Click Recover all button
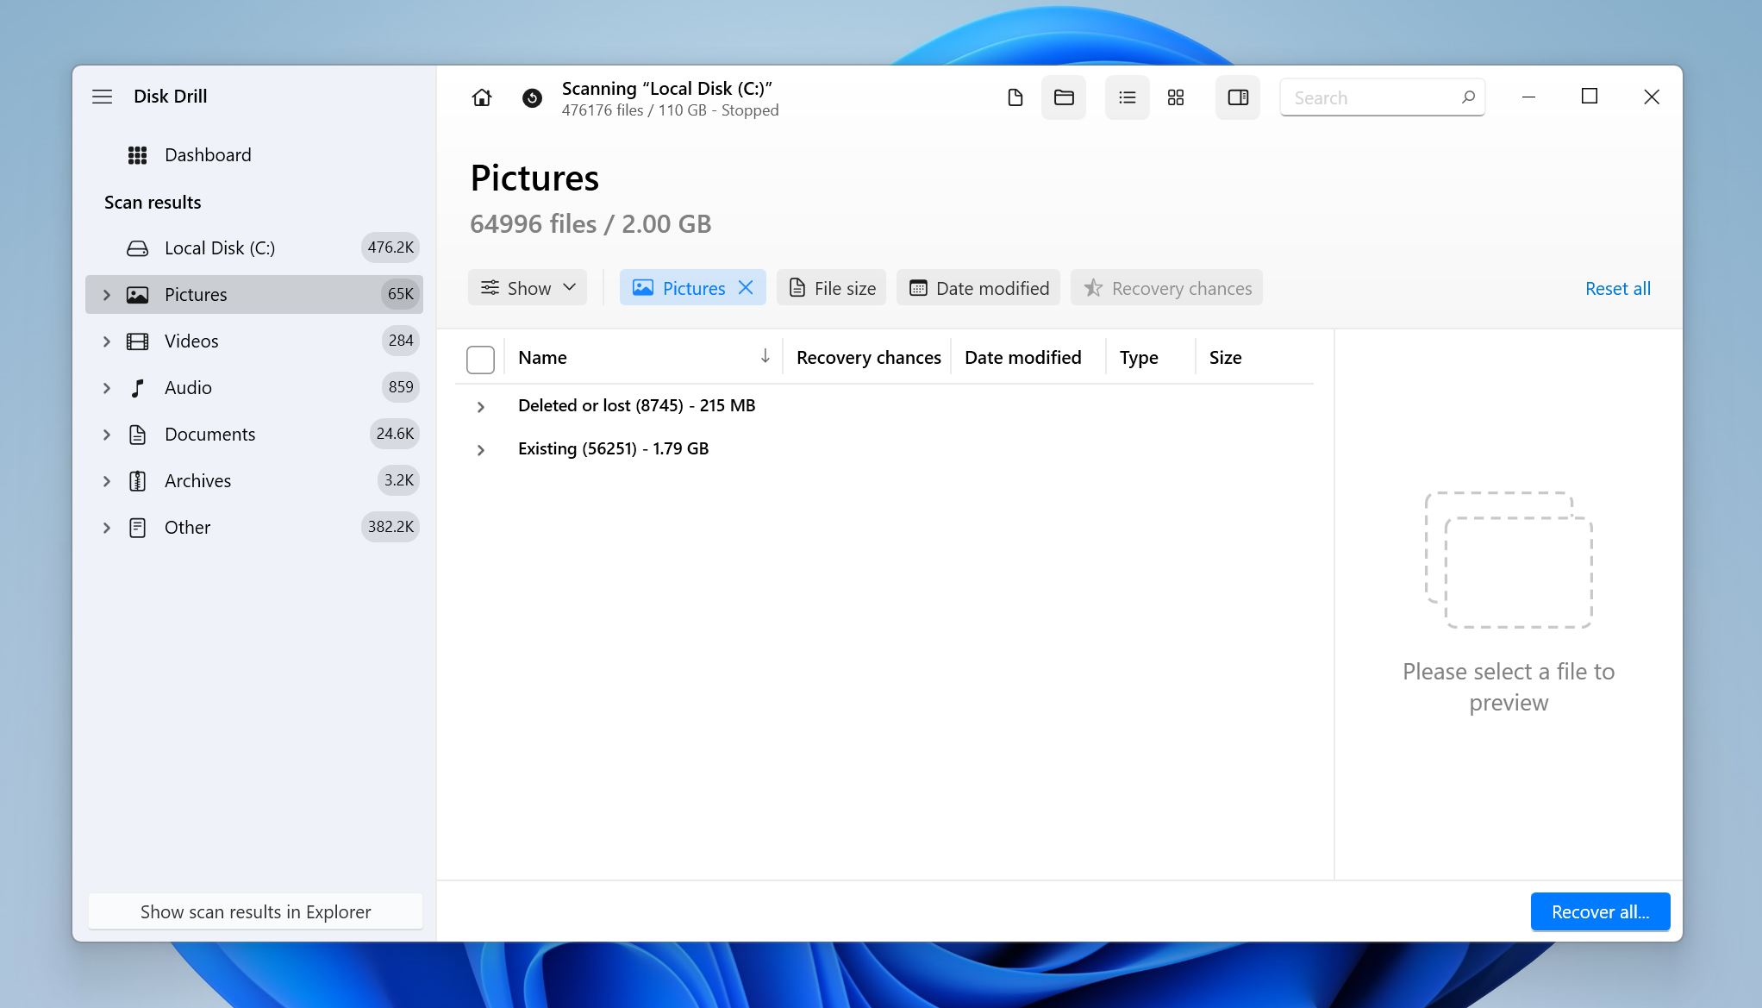This screenshot has width=1762, height=1008. tap(1600, 911)
